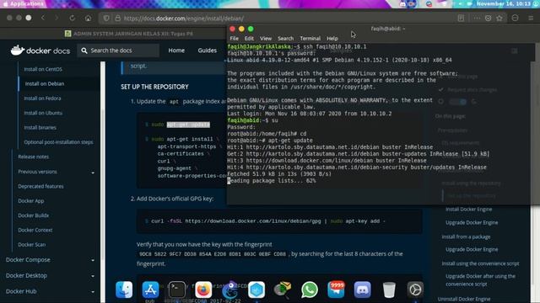Screen dimensions: 540x303
Task: Open Release notes link
Action: (x=34, y=157)
